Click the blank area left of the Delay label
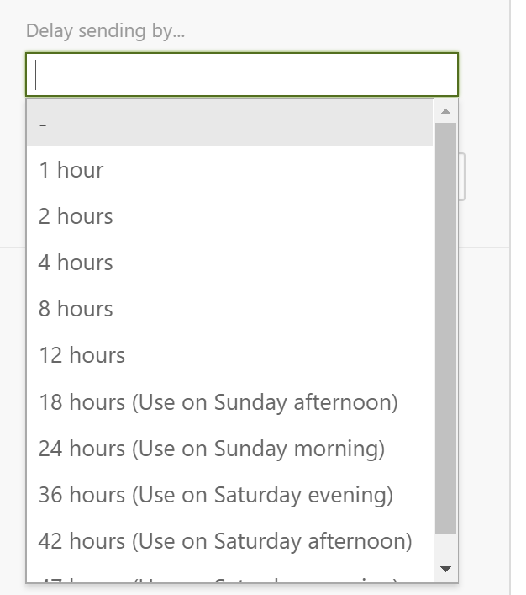 pos(12,31)
